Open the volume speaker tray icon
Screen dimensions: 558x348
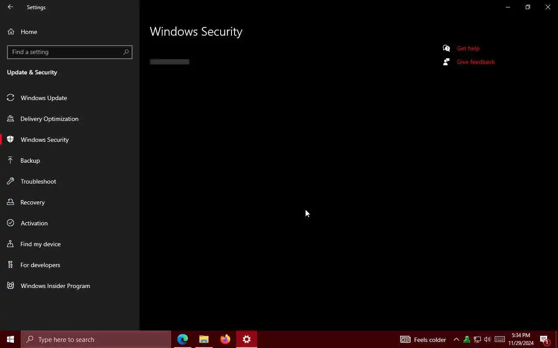(487, 339)
